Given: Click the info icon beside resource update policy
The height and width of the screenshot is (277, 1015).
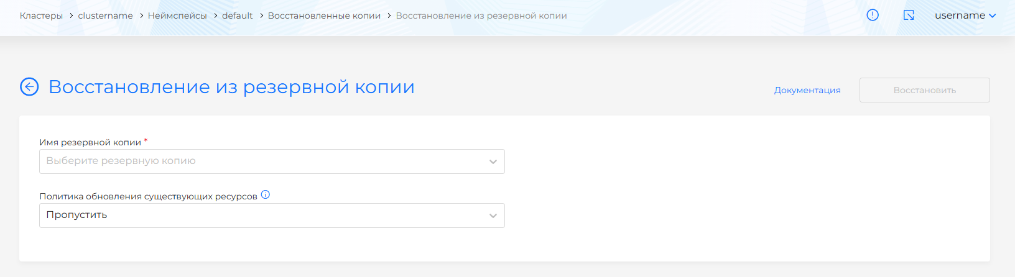Looking at the screenshot, I should (266, 194).
